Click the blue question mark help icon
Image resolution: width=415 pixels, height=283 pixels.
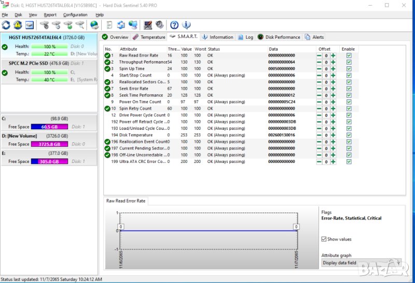click(x=174, y=25)
